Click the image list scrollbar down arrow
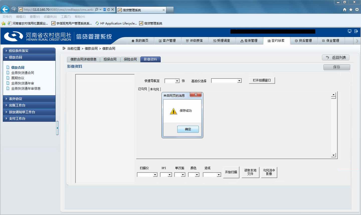This screenshot has width=361, height=215. pos(333,155)
